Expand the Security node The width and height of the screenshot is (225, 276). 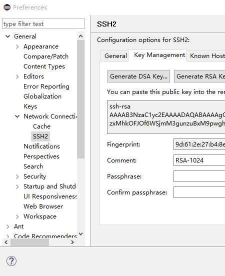[17, 176]
